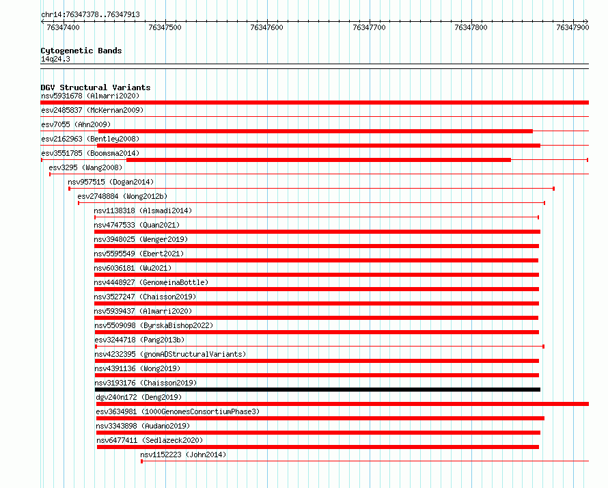
Task: Open the esv3634981 (1000GenomesConsortiumPhase3) label
Action: (178, 411)
